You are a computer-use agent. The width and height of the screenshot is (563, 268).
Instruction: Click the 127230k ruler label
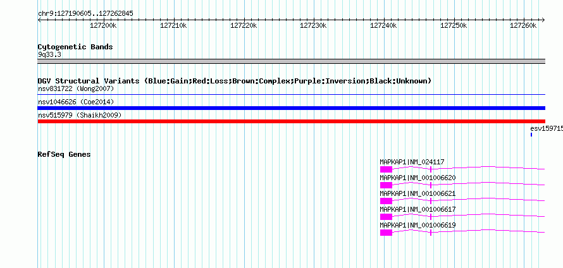313,26
